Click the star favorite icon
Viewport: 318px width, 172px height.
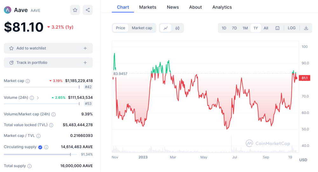point(75,10)
